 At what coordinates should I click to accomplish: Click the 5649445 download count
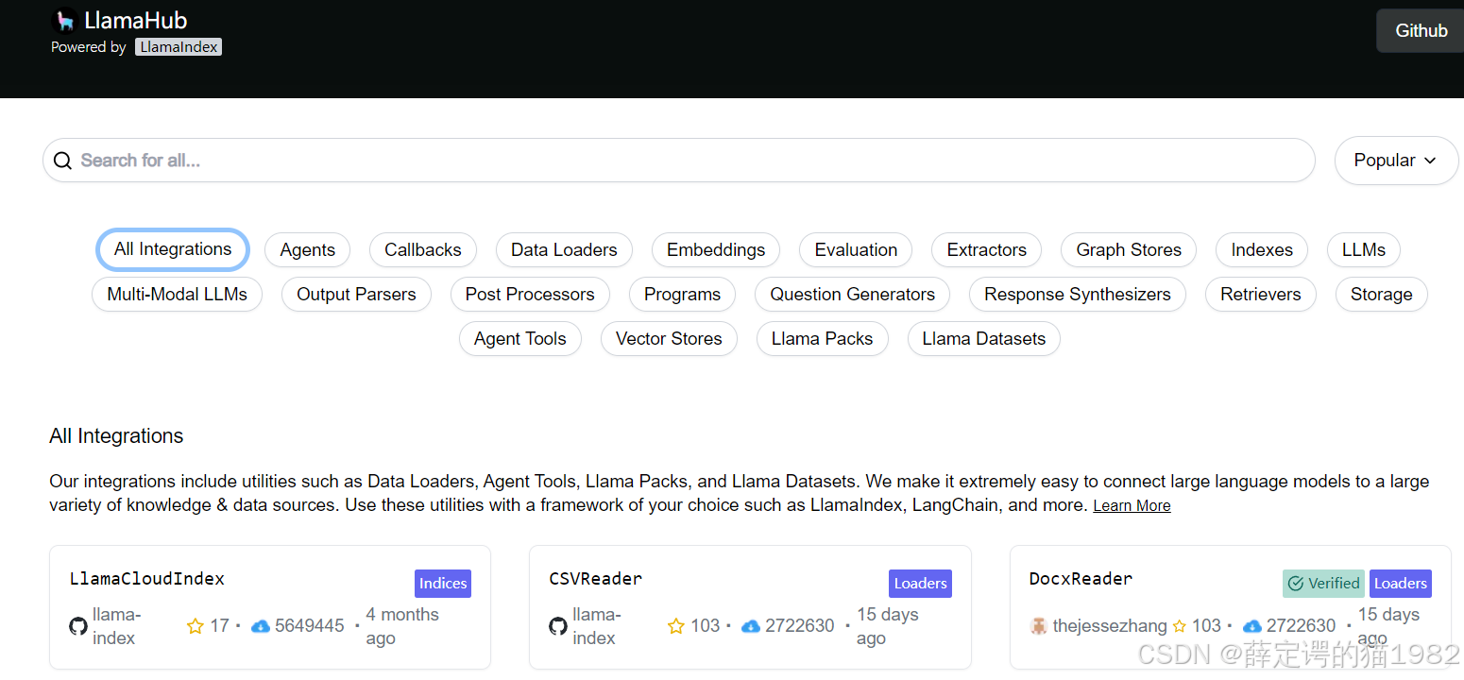point(310,626)
